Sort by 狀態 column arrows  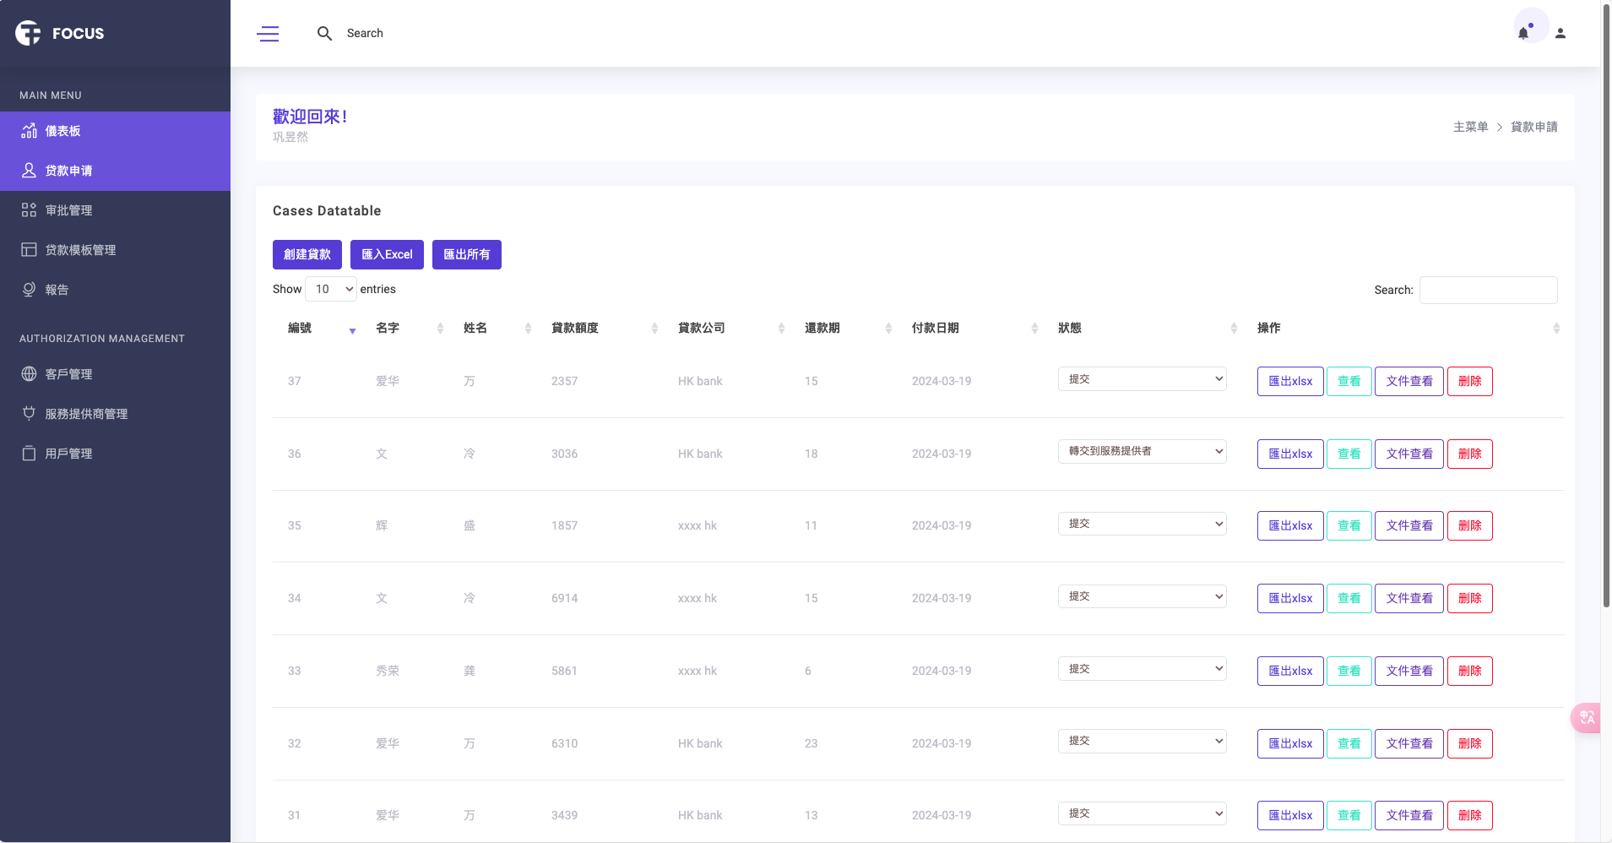pyautogui.click(x=1234, y=329)
